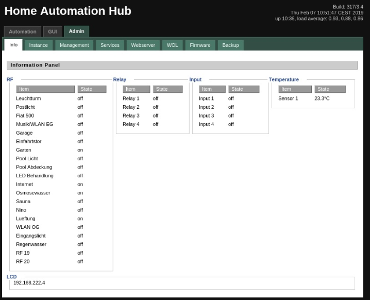This screenshot has height=300, width=370.
Task: Select the Garten RF item
Action: pos(24,150)
